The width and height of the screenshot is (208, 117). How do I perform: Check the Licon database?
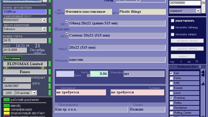tap(171, 93)
